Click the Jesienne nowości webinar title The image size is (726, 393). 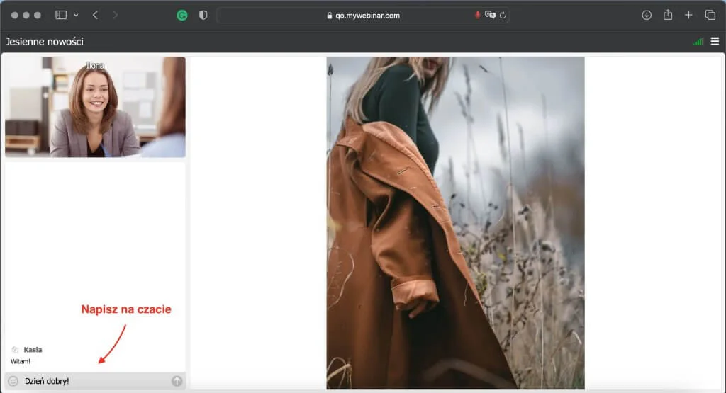45,42
